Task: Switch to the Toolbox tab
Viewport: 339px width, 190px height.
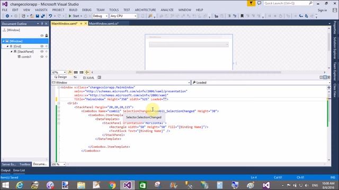Action: click(25, 164)
